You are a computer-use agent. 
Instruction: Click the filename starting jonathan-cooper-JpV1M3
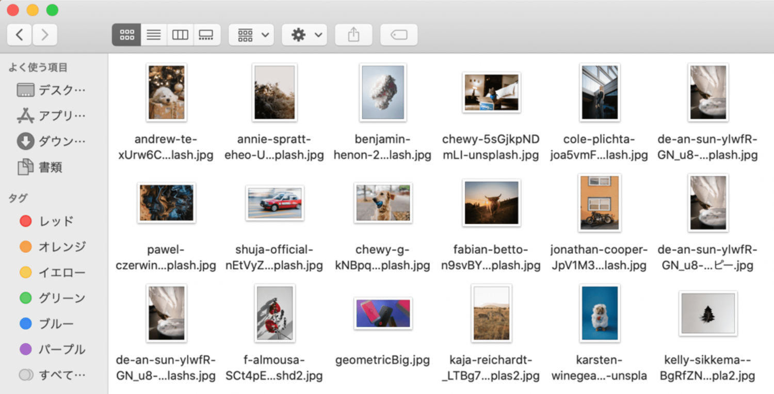[x=600, y=258]
